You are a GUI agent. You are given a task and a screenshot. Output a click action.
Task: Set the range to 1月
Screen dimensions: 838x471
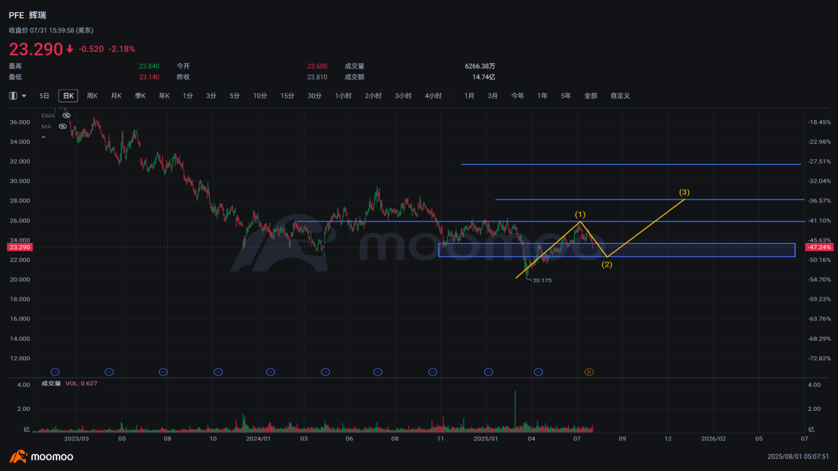tap(469, 96)
